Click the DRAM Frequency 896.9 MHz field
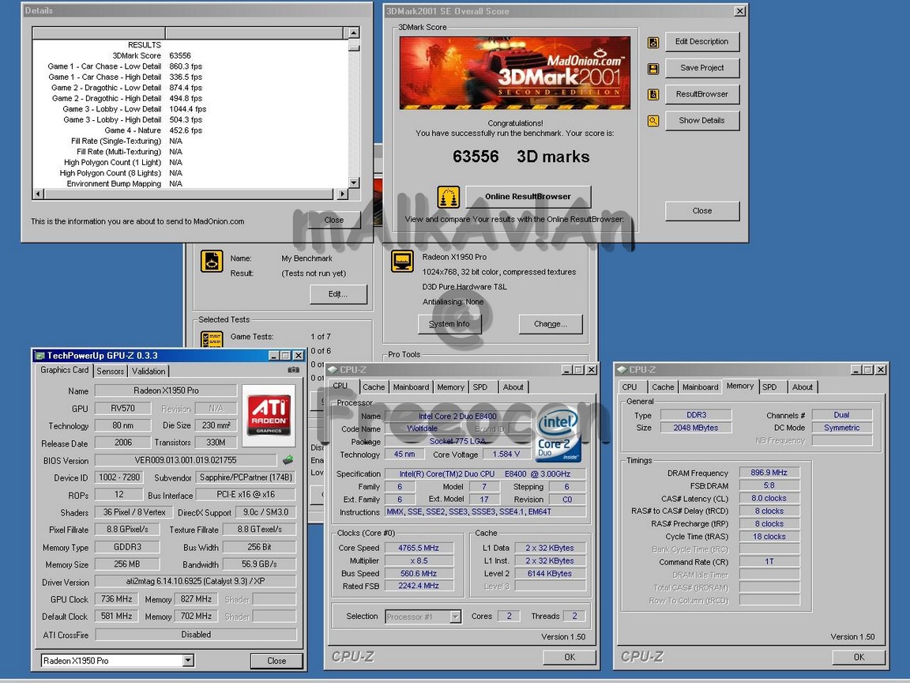Viewport: 910px width, 683px height. pos(769,473)
